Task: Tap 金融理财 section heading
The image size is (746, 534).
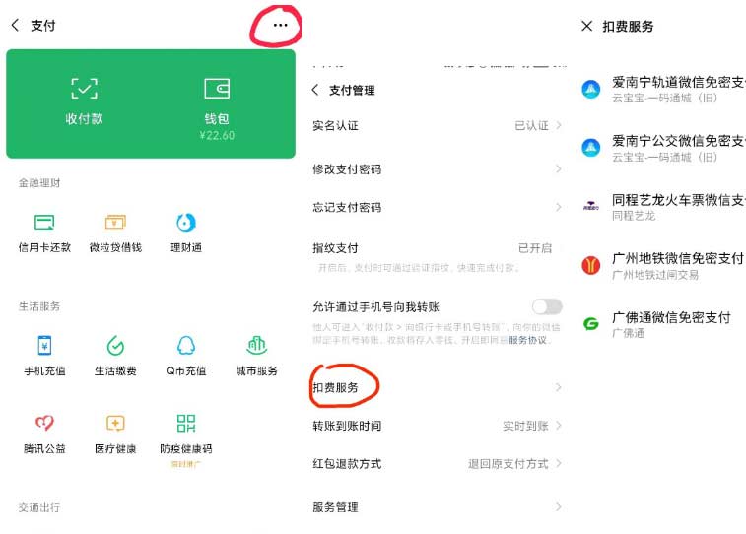Action: pyautogui.click(x=39, y=183)
